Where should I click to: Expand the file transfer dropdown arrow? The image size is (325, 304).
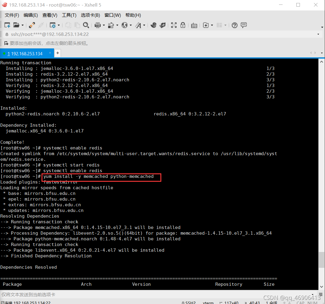click(x=117, y=25)
